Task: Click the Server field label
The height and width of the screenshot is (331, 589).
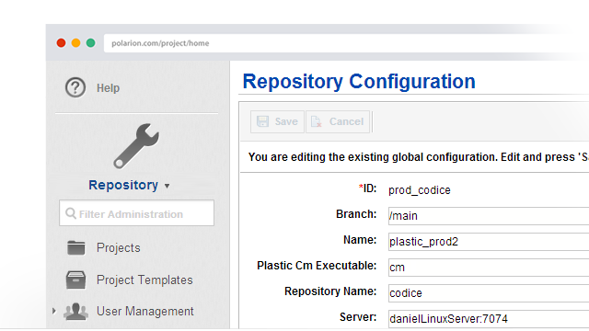Action: (x=358, y=317)
